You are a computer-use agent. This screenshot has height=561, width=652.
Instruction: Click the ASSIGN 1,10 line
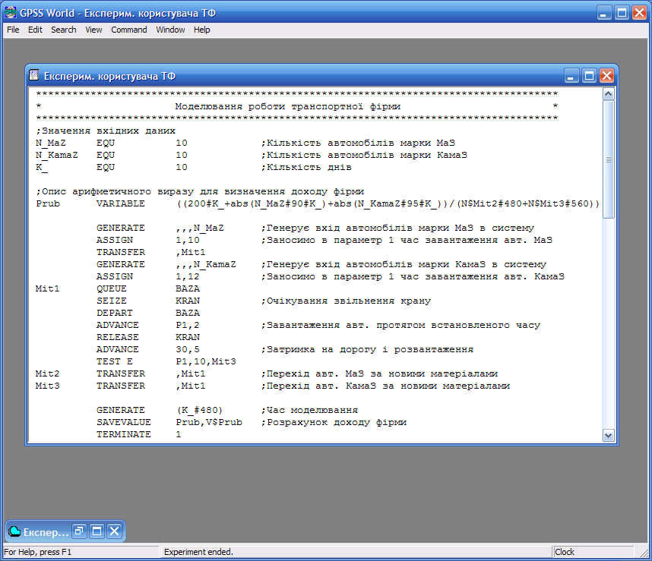[x=324, y=240]
